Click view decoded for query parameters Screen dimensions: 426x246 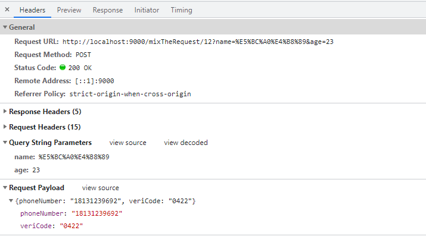186,143
